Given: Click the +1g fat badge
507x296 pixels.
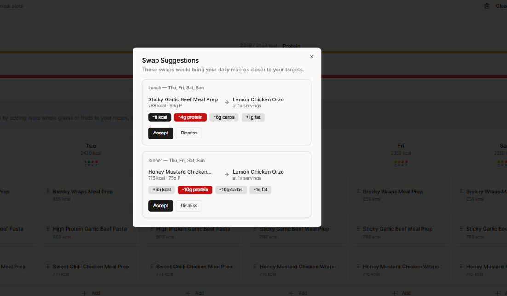Looking at the screenshot, I should (x=253, y=117).
